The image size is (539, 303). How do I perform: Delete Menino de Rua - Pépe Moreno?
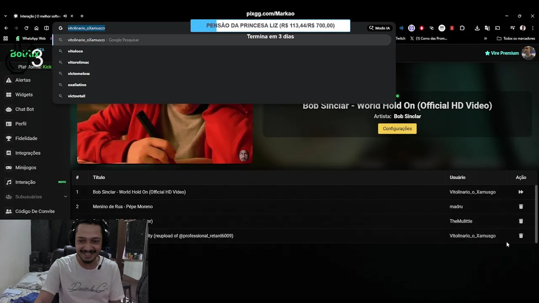click(521, 207)
